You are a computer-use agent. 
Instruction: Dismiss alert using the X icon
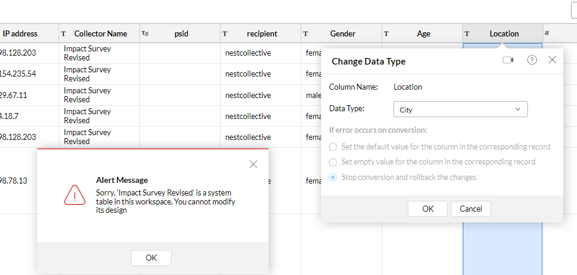254,164
